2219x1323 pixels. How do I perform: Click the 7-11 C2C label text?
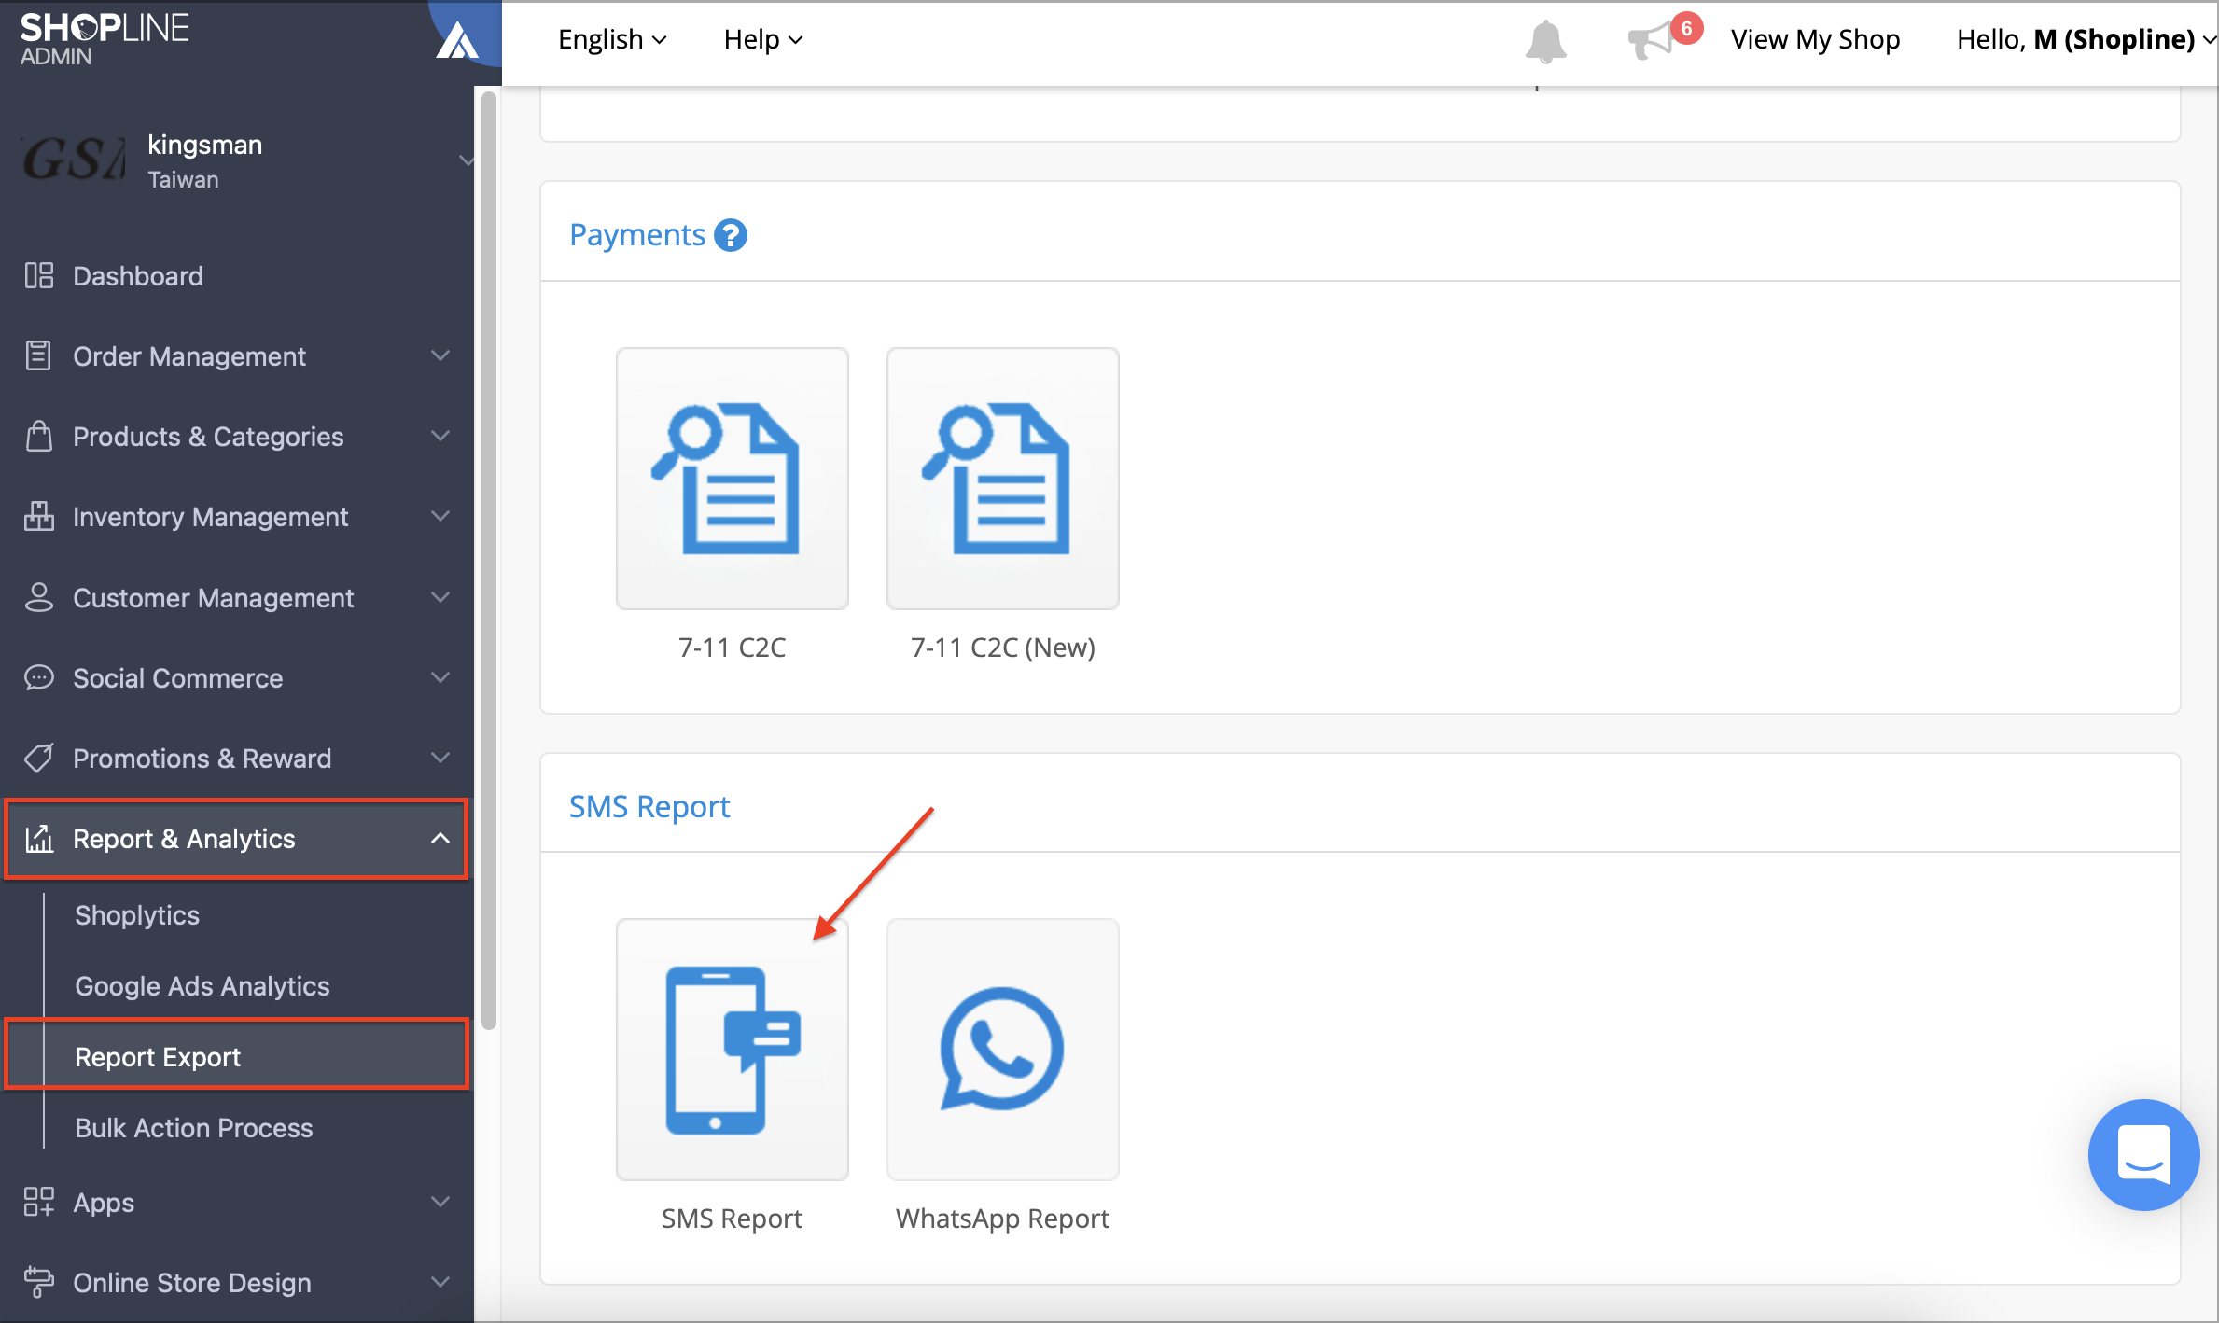pos(733,648)
